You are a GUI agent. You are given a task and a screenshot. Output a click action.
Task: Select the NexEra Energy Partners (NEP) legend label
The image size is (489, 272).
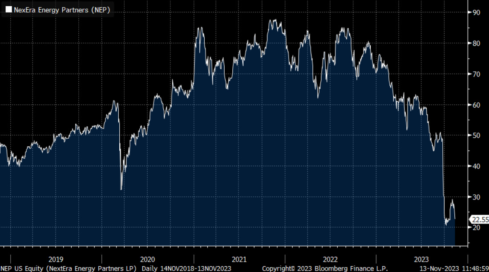click(62, 10)
